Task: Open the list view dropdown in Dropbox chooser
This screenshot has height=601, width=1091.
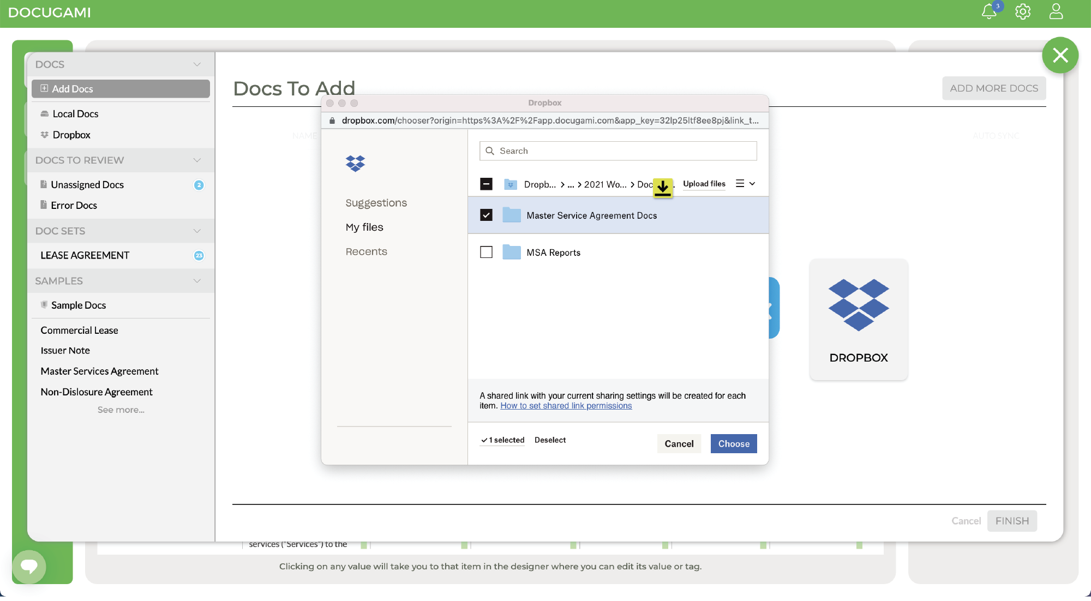Action: tap(747, 184)
